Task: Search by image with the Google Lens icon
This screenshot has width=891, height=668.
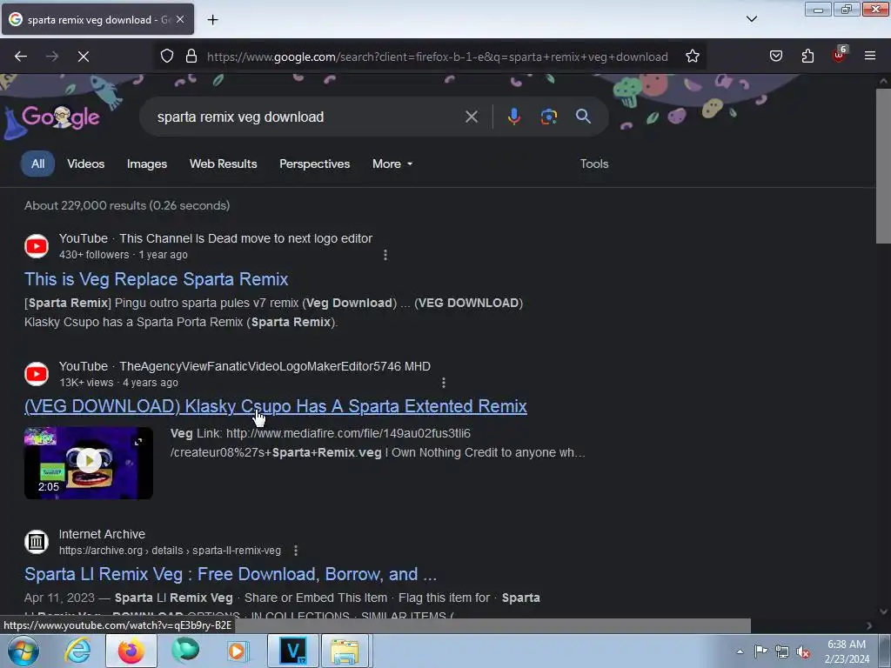Action: (548, 117)
